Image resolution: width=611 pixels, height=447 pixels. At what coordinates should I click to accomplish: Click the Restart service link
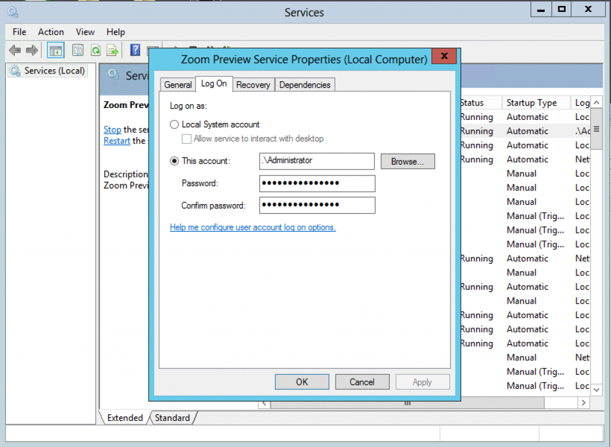point(117,141)
